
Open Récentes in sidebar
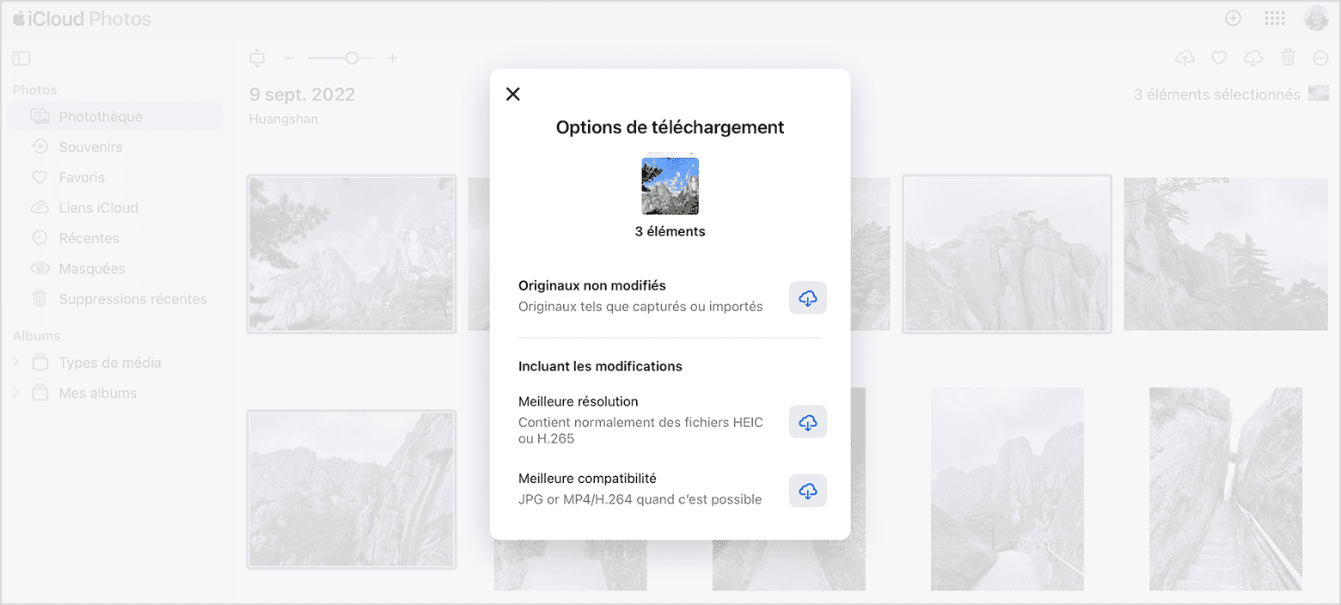coord(115,238)
